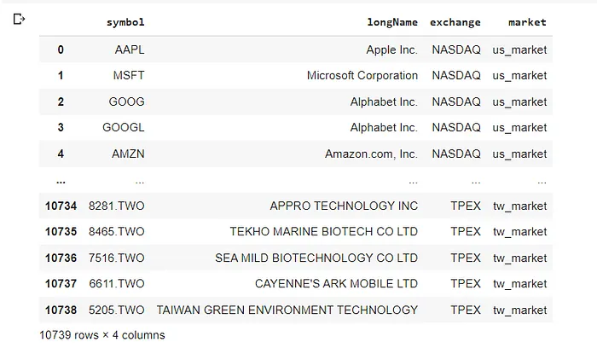Click row index 10734
This screenshot has height=348, width=597.
(x=61, y=206)
